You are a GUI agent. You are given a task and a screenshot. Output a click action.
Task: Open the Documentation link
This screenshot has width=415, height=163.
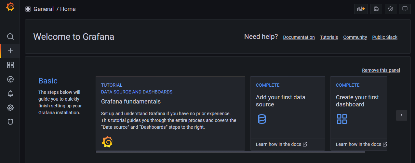tap(299, 37)
